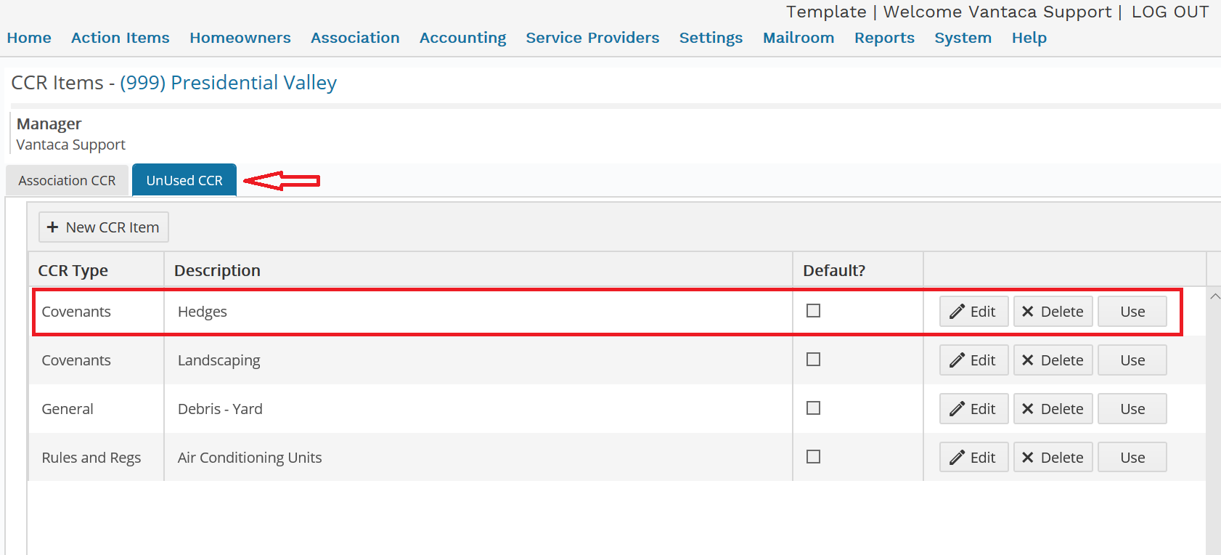1221x555 pixels.
Task: Toggle Default checkbox for Hedges
Action: click(x=813, y=311)
